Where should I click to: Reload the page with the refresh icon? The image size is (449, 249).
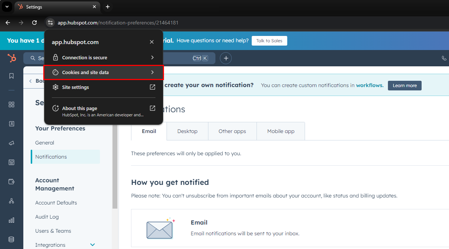(34, 23)
